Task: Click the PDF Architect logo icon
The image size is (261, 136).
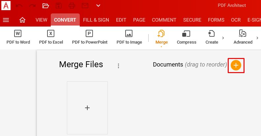Action: coord(6,6)
